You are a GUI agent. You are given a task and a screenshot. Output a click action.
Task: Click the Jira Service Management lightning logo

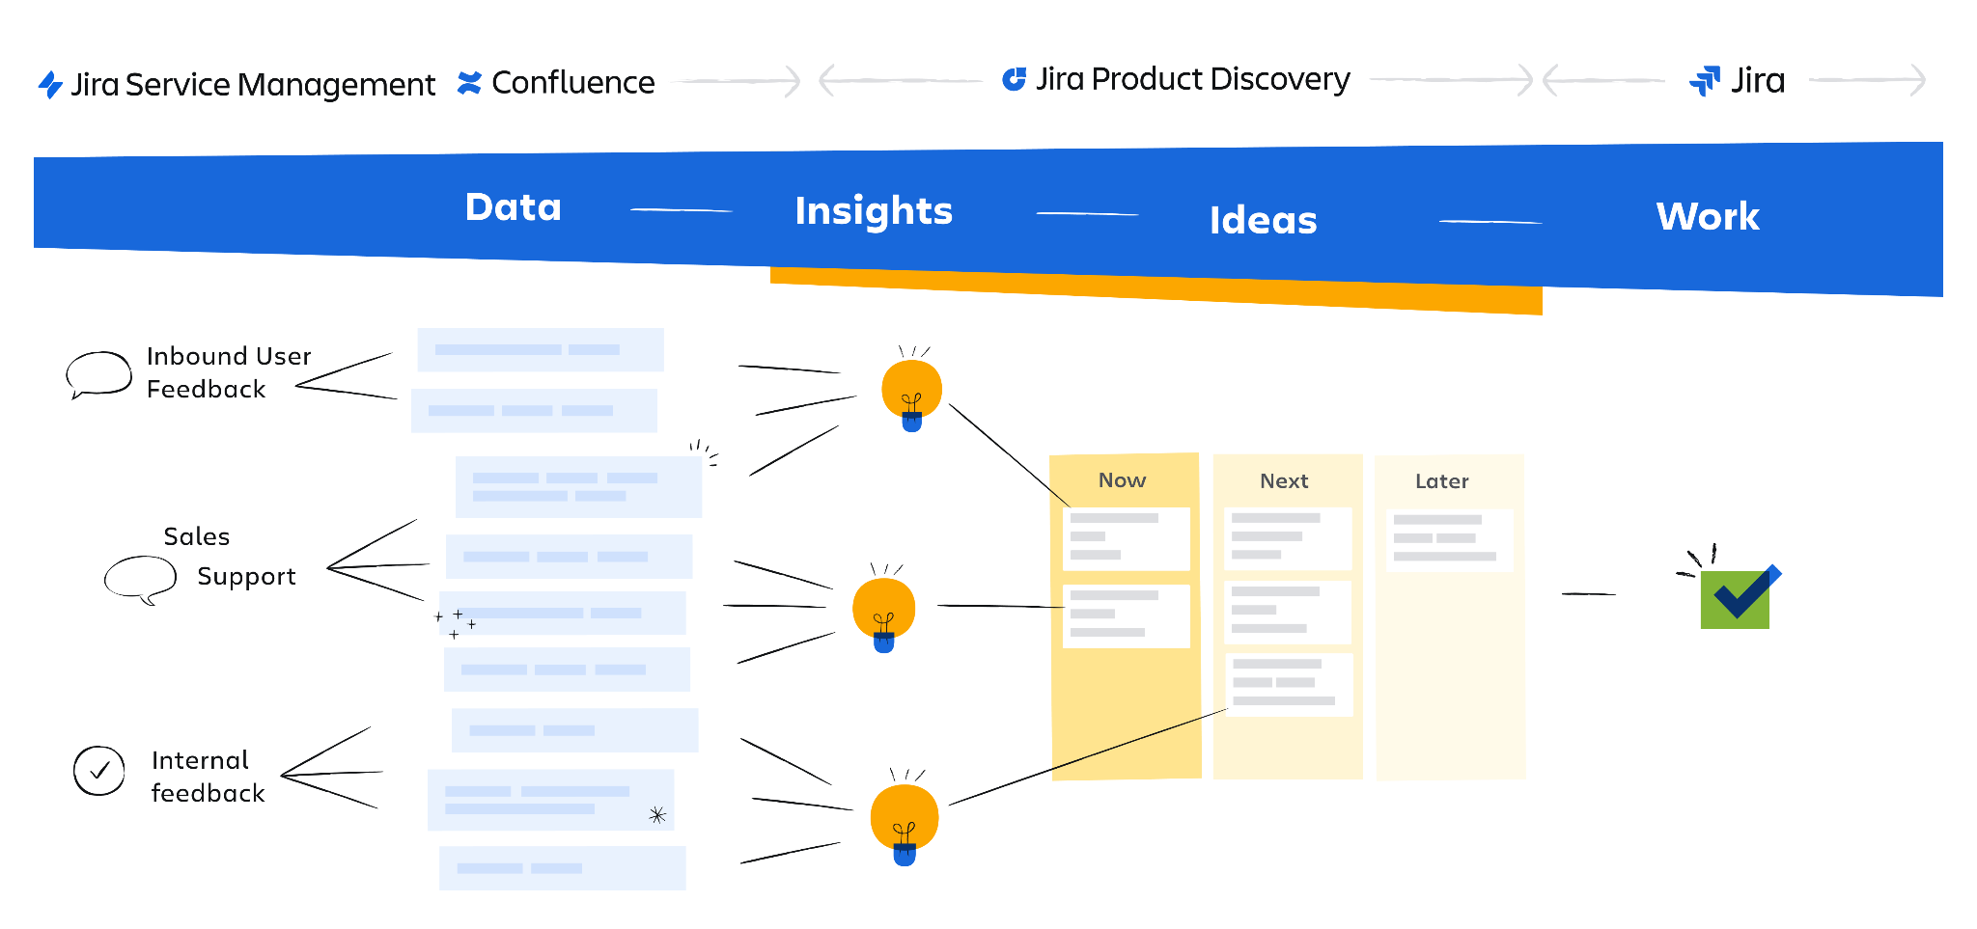point(50,85)
